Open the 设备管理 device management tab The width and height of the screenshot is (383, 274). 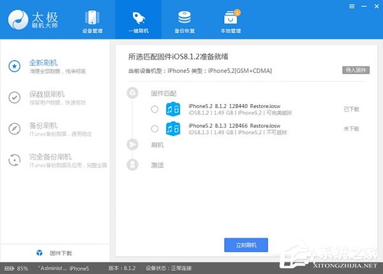pos(92,19)
